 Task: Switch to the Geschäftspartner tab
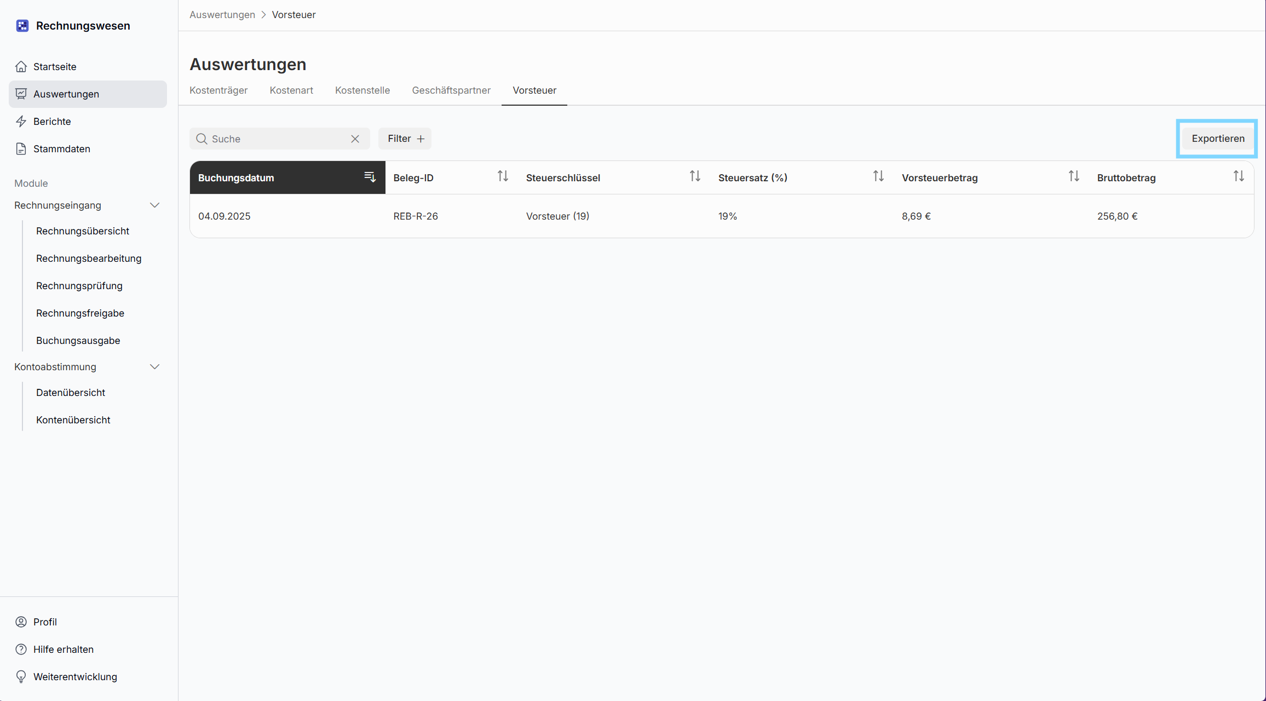[451, 90]
